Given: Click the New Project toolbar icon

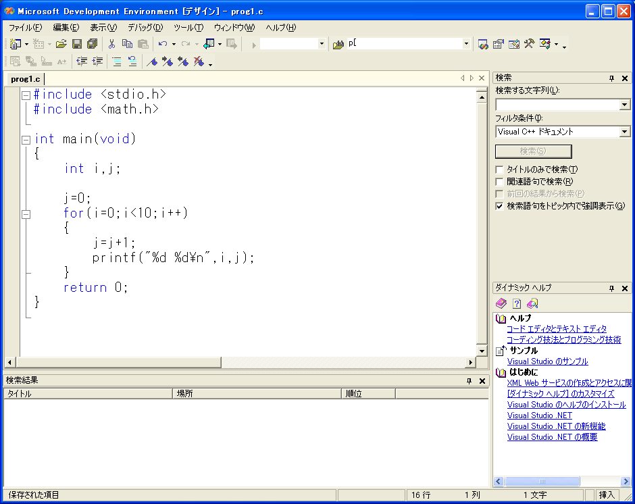Looking at the screenshot, I should [x=15, y=44].
